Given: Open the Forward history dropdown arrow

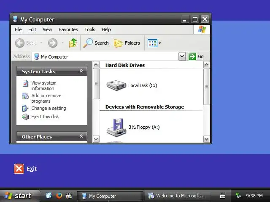Looking at the screenshot, I should 63,43.
